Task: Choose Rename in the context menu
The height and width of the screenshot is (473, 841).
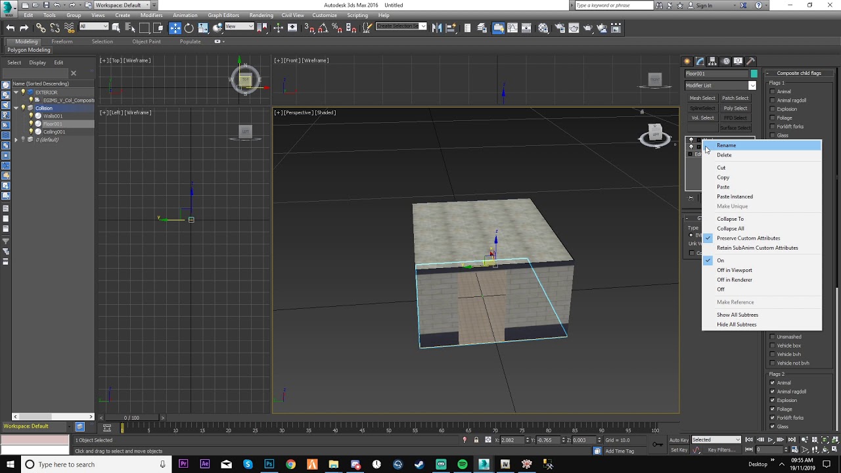Action: click(x=762, y=145)
